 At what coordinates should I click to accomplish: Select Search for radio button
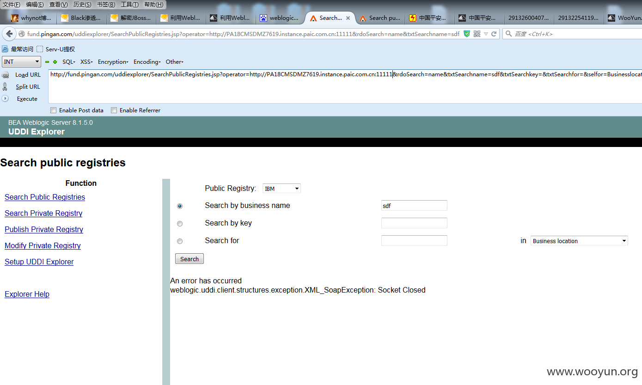coord(180,241)
